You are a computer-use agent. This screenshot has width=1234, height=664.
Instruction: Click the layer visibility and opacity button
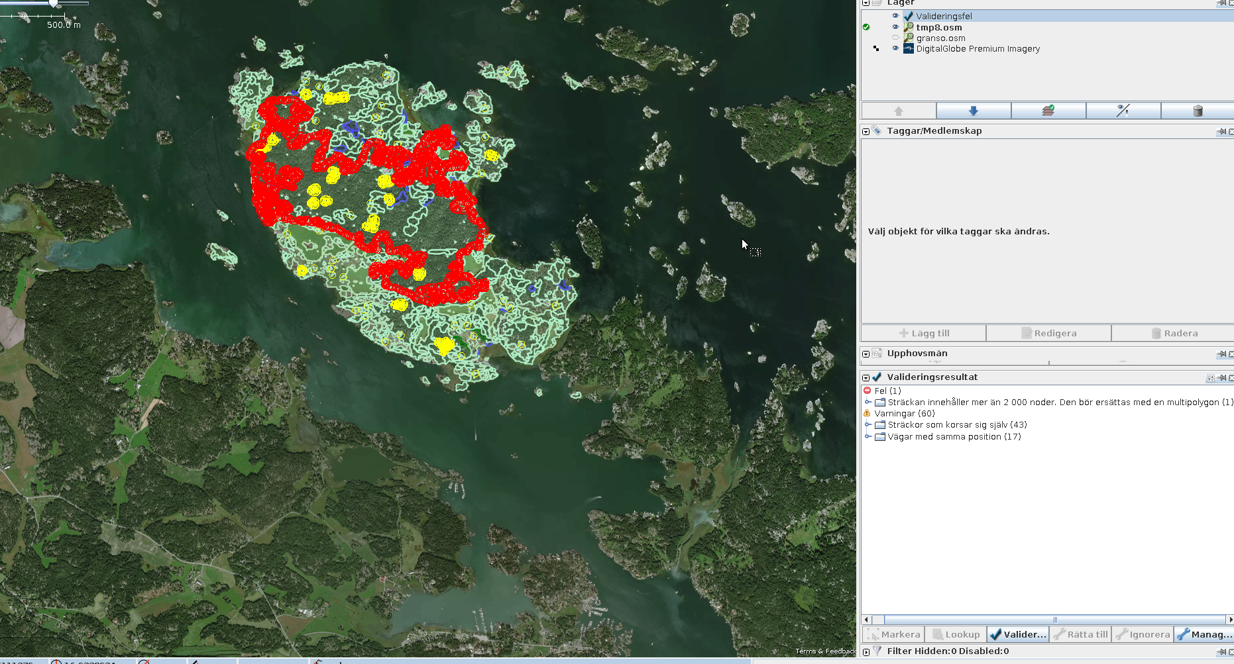tap(1123, 111)
